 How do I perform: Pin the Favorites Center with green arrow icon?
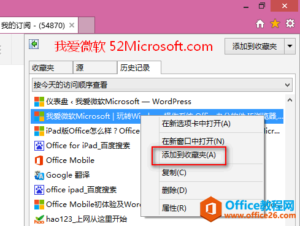pyautogui.click(x=34, y=44)
